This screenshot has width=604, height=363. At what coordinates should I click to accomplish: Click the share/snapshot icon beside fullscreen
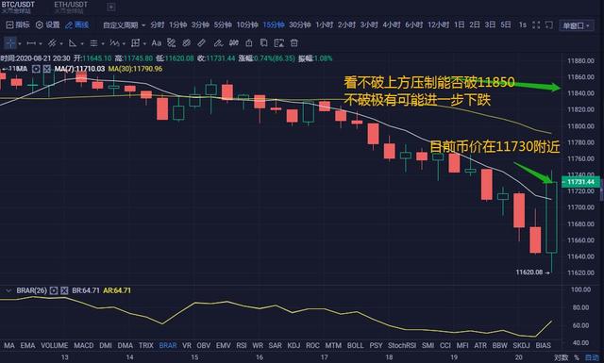[549, 25]
